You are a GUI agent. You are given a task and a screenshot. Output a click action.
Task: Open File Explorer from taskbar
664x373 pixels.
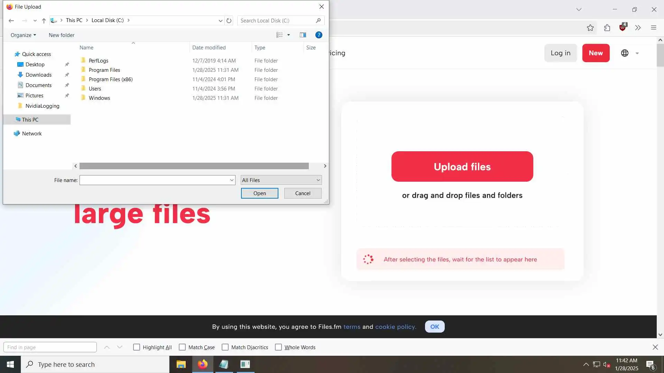point(181,364)
